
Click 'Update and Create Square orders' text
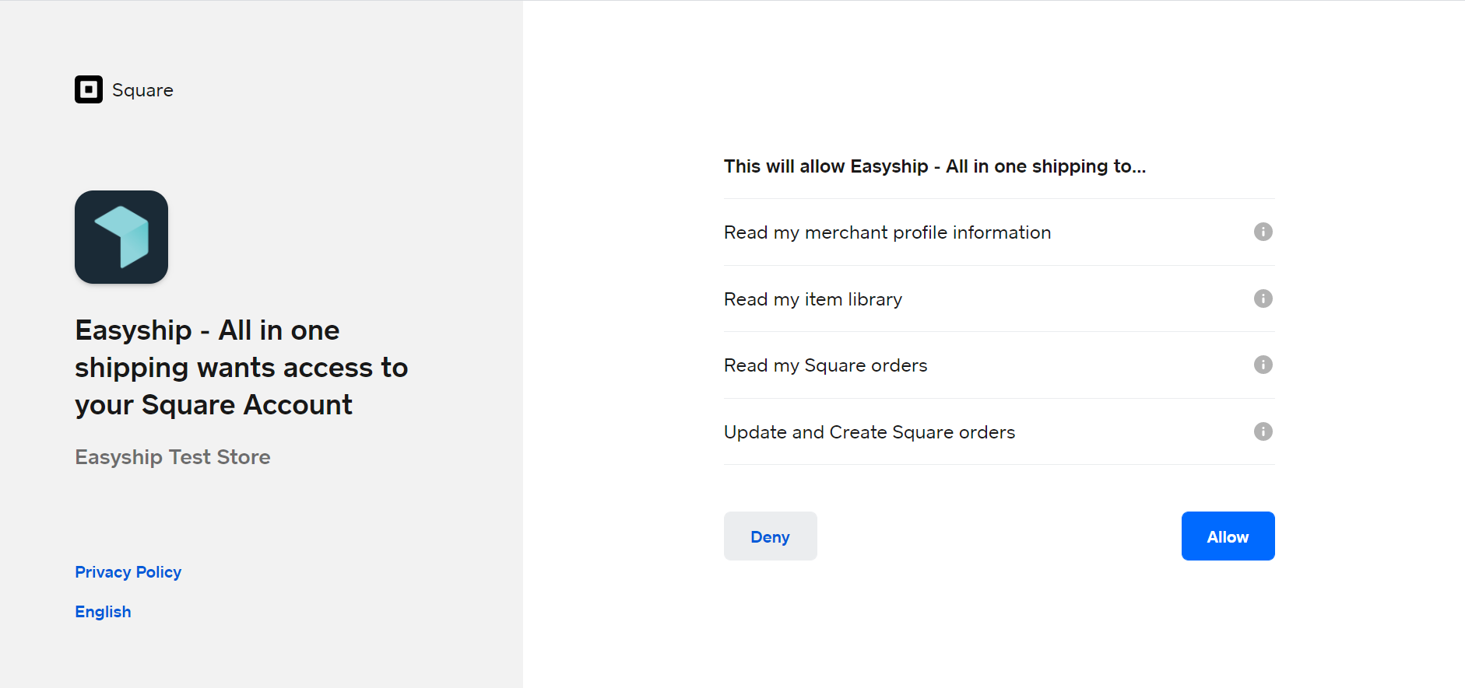(870, 432)
